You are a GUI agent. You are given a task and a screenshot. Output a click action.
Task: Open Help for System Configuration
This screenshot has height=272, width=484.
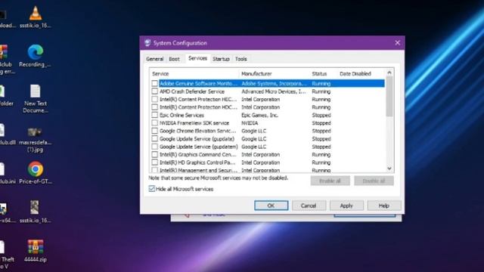click(x=384, y=206)
